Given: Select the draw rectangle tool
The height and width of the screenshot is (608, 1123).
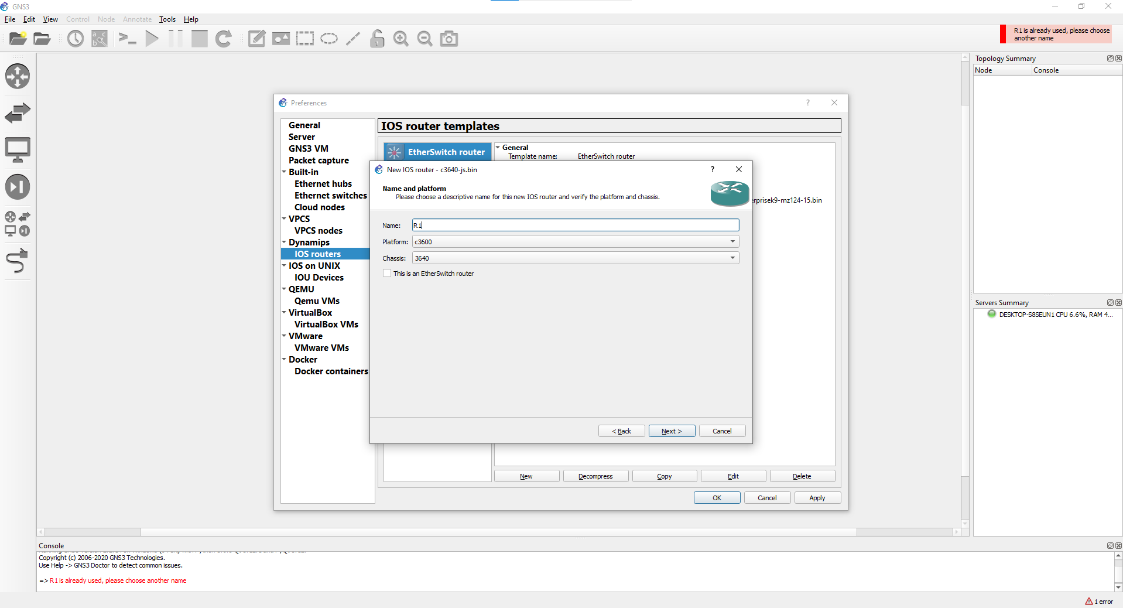Looking at the screenshot, I should [x=304, y=39].
